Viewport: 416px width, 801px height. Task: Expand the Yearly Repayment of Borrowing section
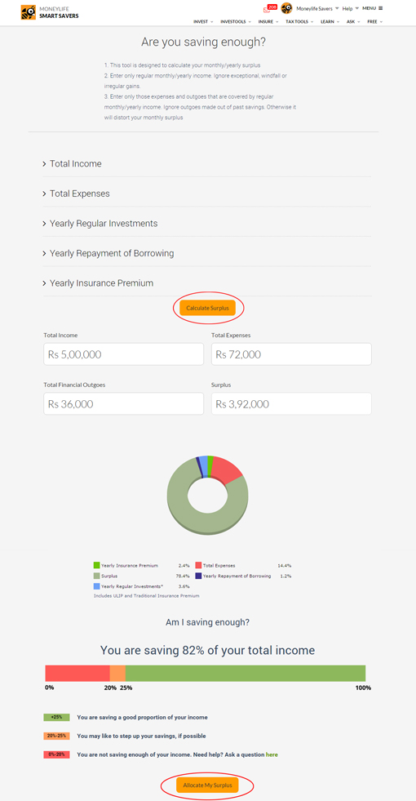(x=207, y=253)
